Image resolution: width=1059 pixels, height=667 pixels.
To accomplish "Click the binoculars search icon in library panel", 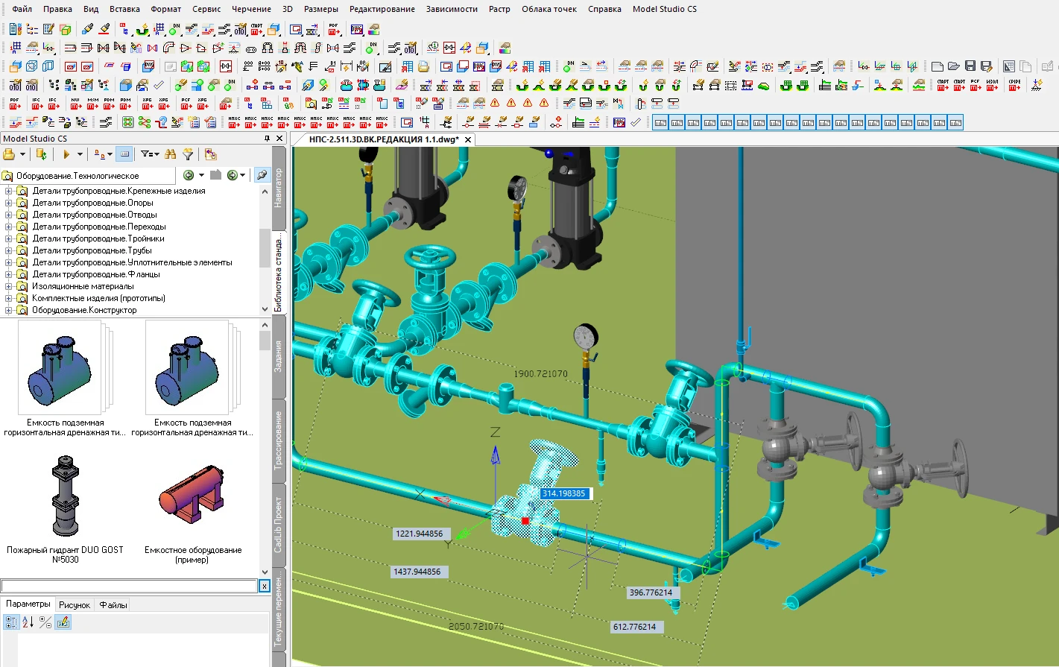I will pyautogui.click(x=171, y=154).
